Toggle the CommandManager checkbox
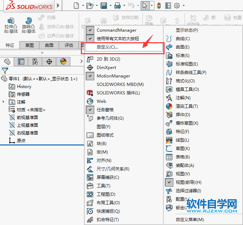This screenshot has width=243, height=225. pos(90,30)
